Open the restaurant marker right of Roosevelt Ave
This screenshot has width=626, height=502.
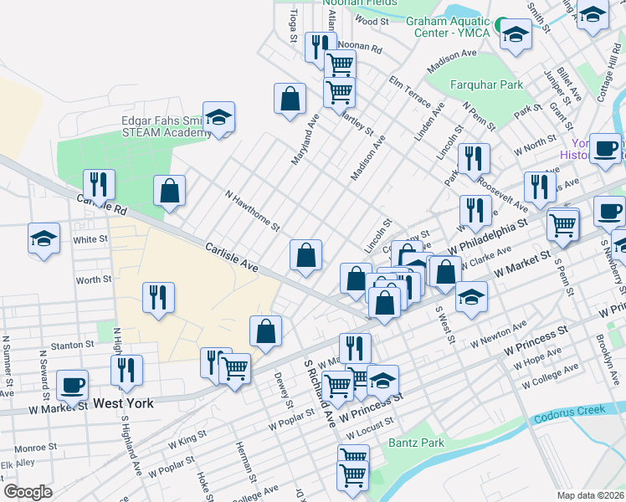pyautogui.click(x=540, y=187)
